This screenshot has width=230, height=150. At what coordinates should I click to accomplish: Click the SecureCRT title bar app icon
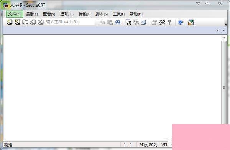click(6, 5)
